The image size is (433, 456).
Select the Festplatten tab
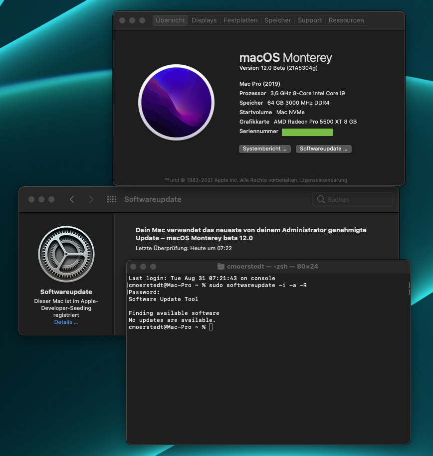(240, 20)
